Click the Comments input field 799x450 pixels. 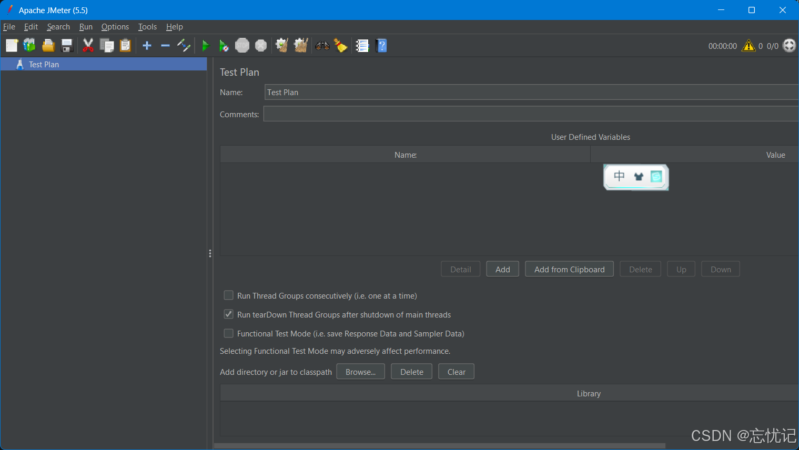(x=531, y=114)
